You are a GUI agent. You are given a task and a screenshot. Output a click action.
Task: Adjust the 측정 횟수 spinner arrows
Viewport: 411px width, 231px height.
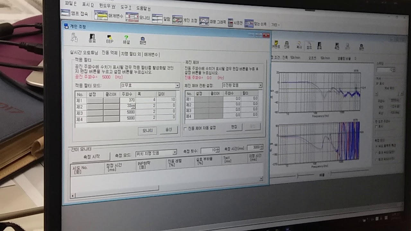pos(217,150)
